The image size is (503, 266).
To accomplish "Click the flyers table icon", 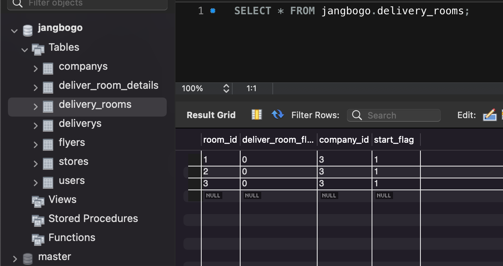I will [48, 145].
